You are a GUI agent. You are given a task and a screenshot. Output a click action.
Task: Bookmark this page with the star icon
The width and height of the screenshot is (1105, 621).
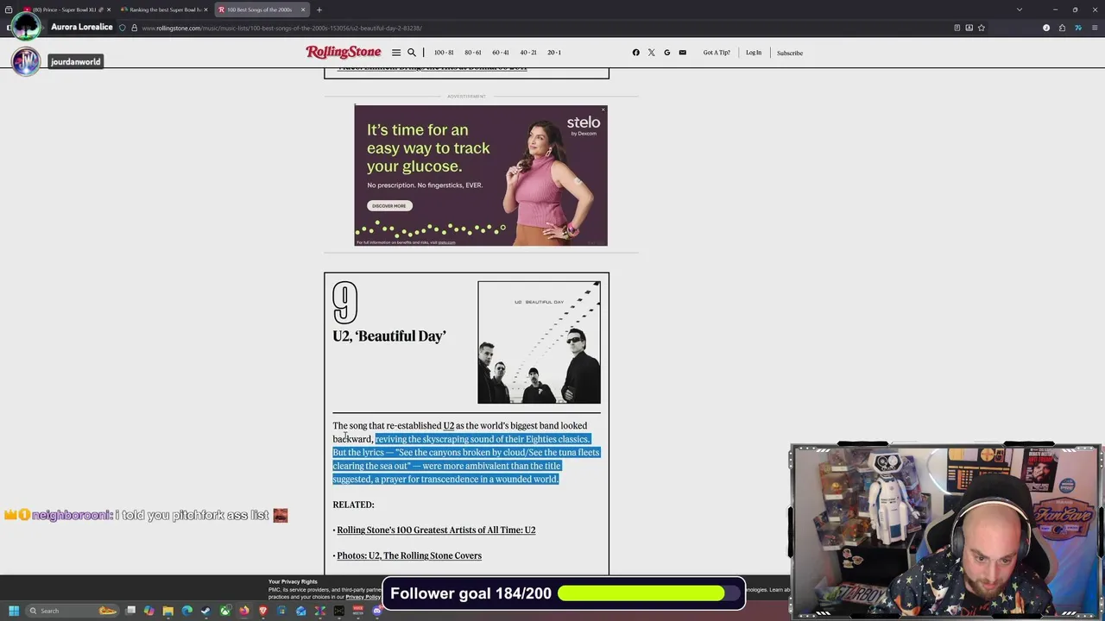tap(982, 28)
